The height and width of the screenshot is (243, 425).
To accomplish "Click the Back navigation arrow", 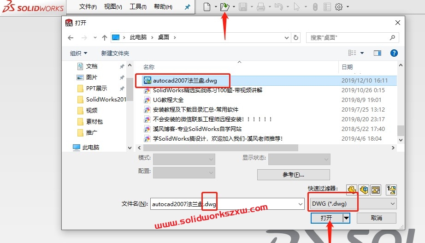I will pos(71,38).
